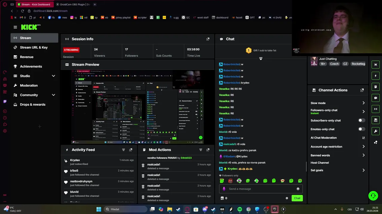Viewport: 382px width, 214px height.
Task: Select Stream in the sidebar
Action: (x=34, y=38)
